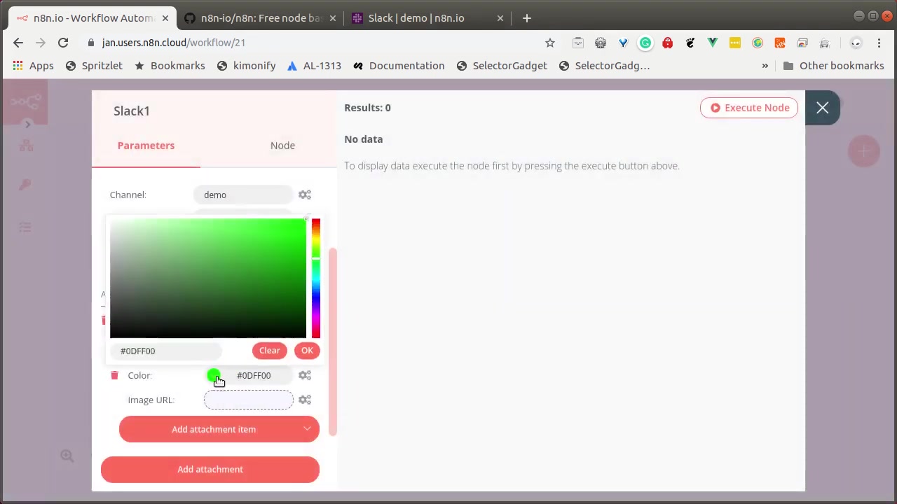Click the empty Image URL field

click(x=249, y=400)
